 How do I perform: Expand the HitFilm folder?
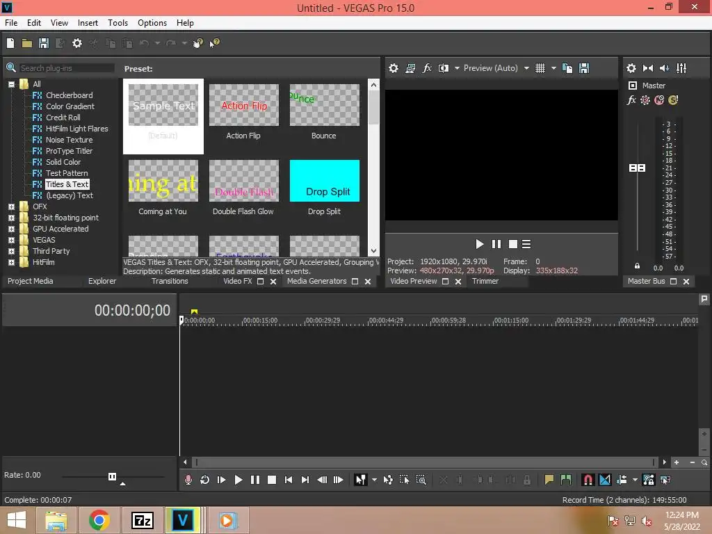(11, 262)
